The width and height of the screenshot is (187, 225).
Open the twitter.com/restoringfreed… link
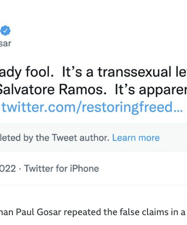[92, 107]
